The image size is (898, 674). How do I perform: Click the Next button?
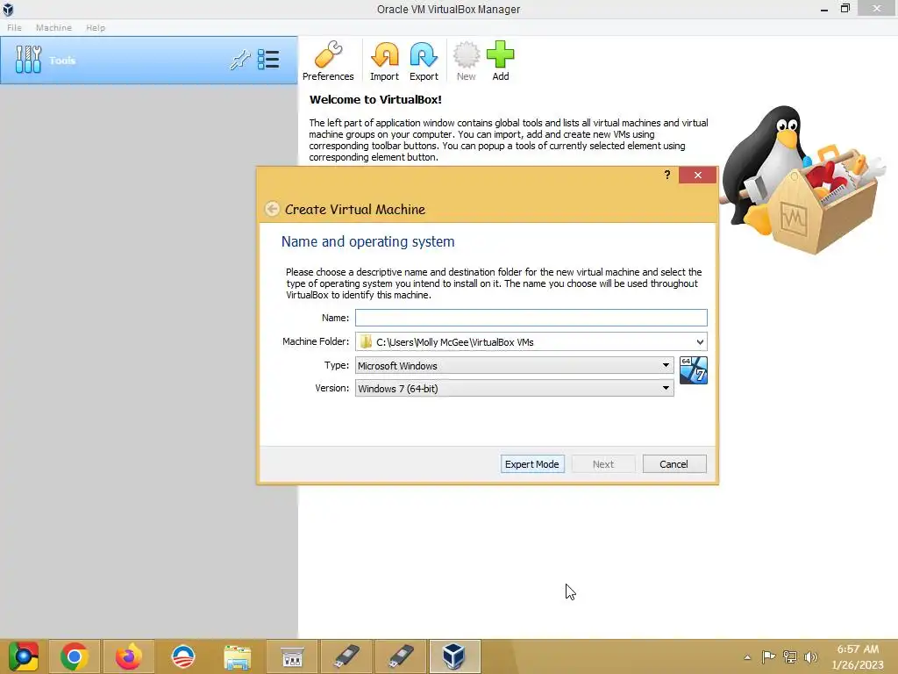pos(603,463)
